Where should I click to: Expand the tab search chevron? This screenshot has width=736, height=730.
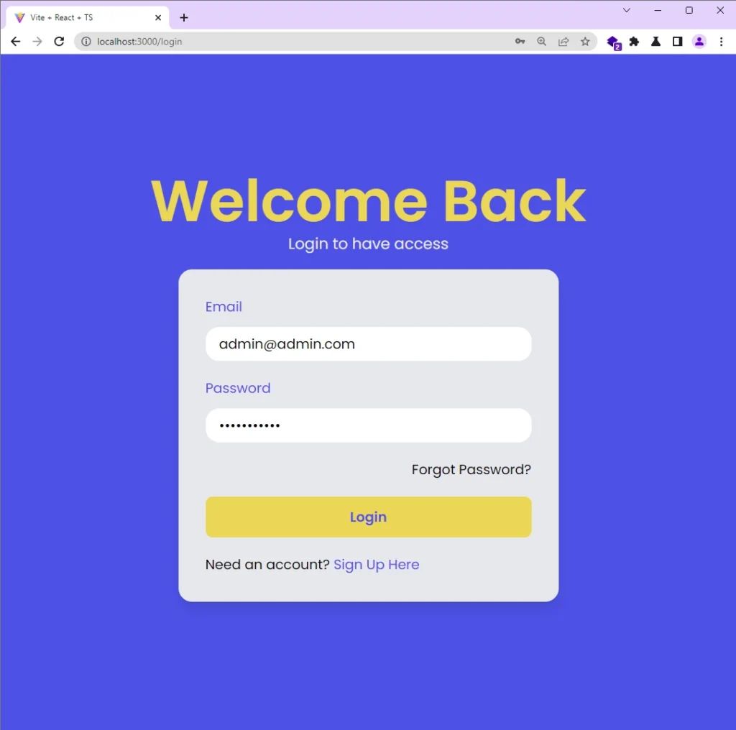[626, 10]
